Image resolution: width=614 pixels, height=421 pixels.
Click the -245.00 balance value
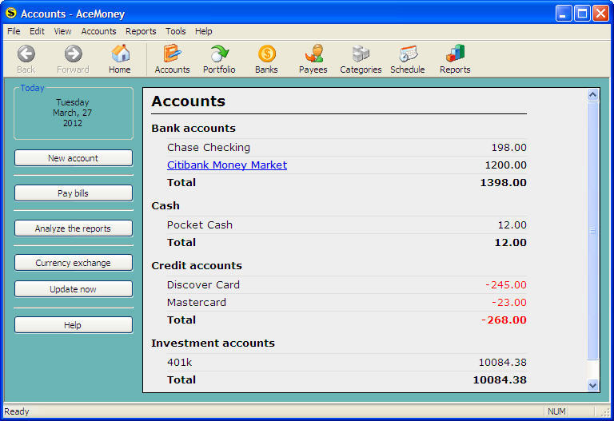(x=506, y=285)
